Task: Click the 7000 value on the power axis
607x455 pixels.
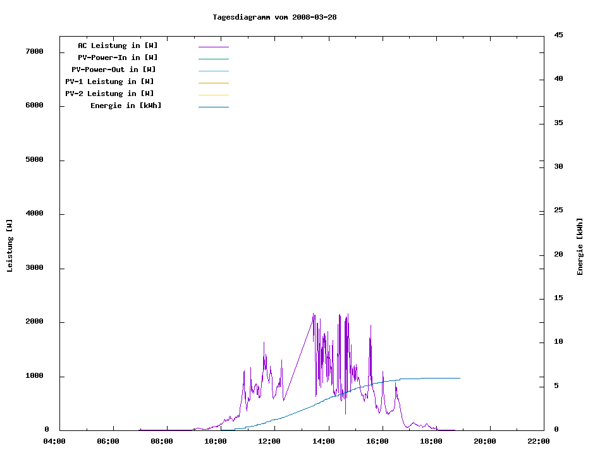Action: (x=34, y=51)
